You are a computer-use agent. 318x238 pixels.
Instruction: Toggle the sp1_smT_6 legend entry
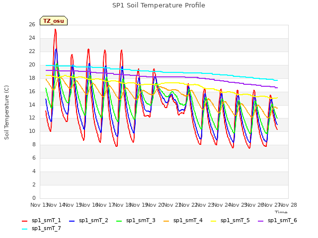[277, 220]
